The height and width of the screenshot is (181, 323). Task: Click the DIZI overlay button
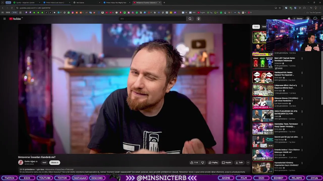click(261, 178)
